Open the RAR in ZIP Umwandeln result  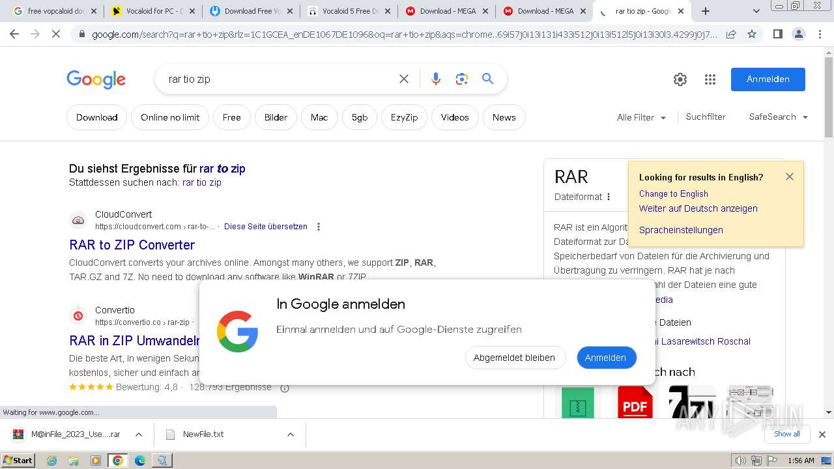134,341
